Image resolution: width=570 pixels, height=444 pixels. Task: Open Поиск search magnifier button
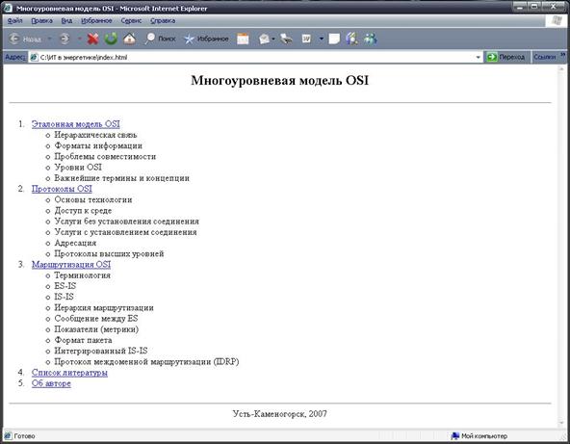[160, 39]
